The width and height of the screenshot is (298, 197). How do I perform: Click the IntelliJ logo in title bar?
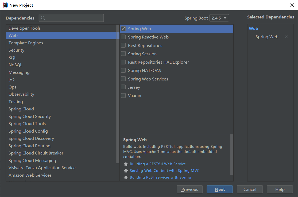pyautogui.click(x=5, y=5)
